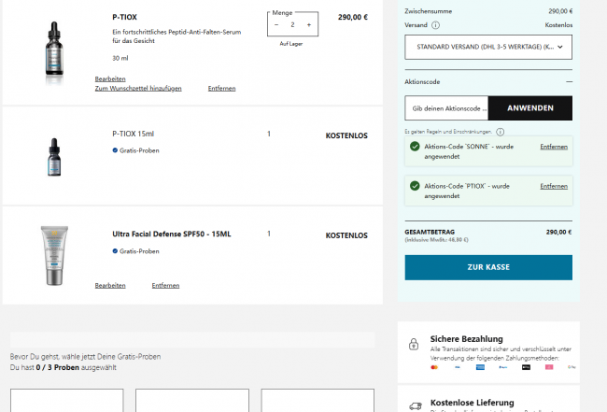The image size is (607, 412).
Task: Click the Sichere Bezahlung lock icon
Action: pos(414,344)
